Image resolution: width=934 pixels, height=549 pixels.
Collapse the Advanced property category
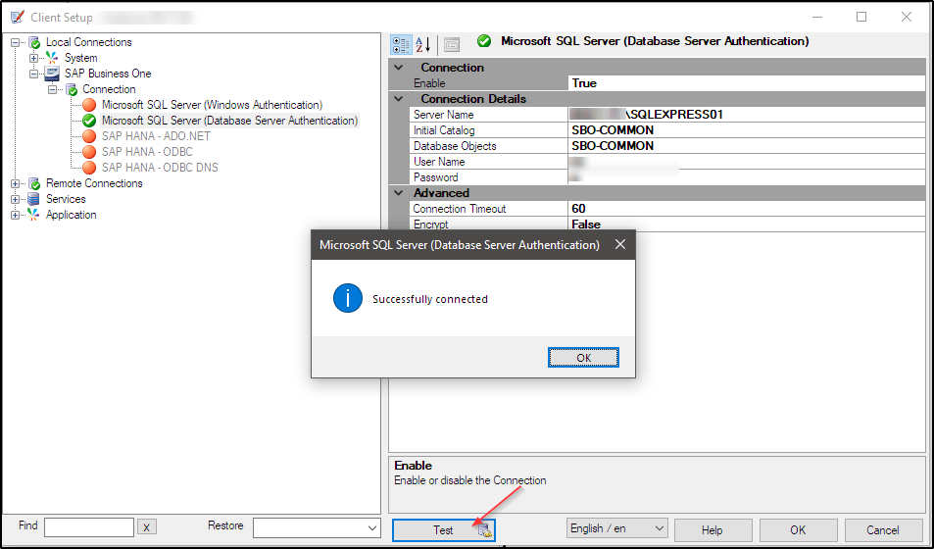click(399, 193)
